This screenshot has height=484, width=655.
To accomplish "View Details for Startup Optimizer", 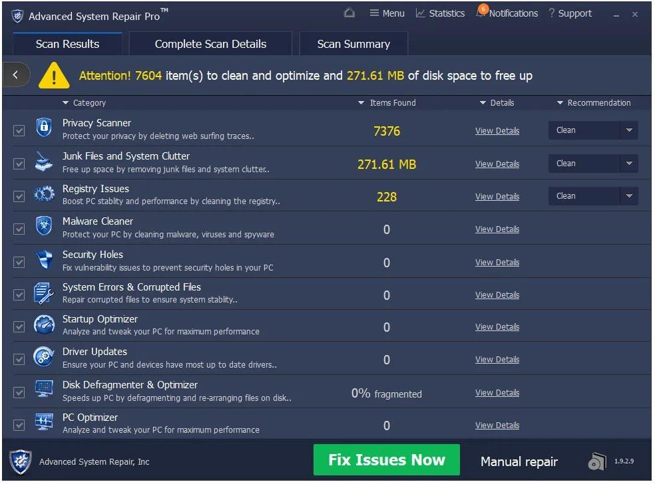I will point(497,327).
